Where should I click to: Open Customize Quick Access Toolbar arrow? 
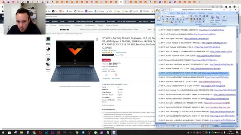click(x=173, y=10)
